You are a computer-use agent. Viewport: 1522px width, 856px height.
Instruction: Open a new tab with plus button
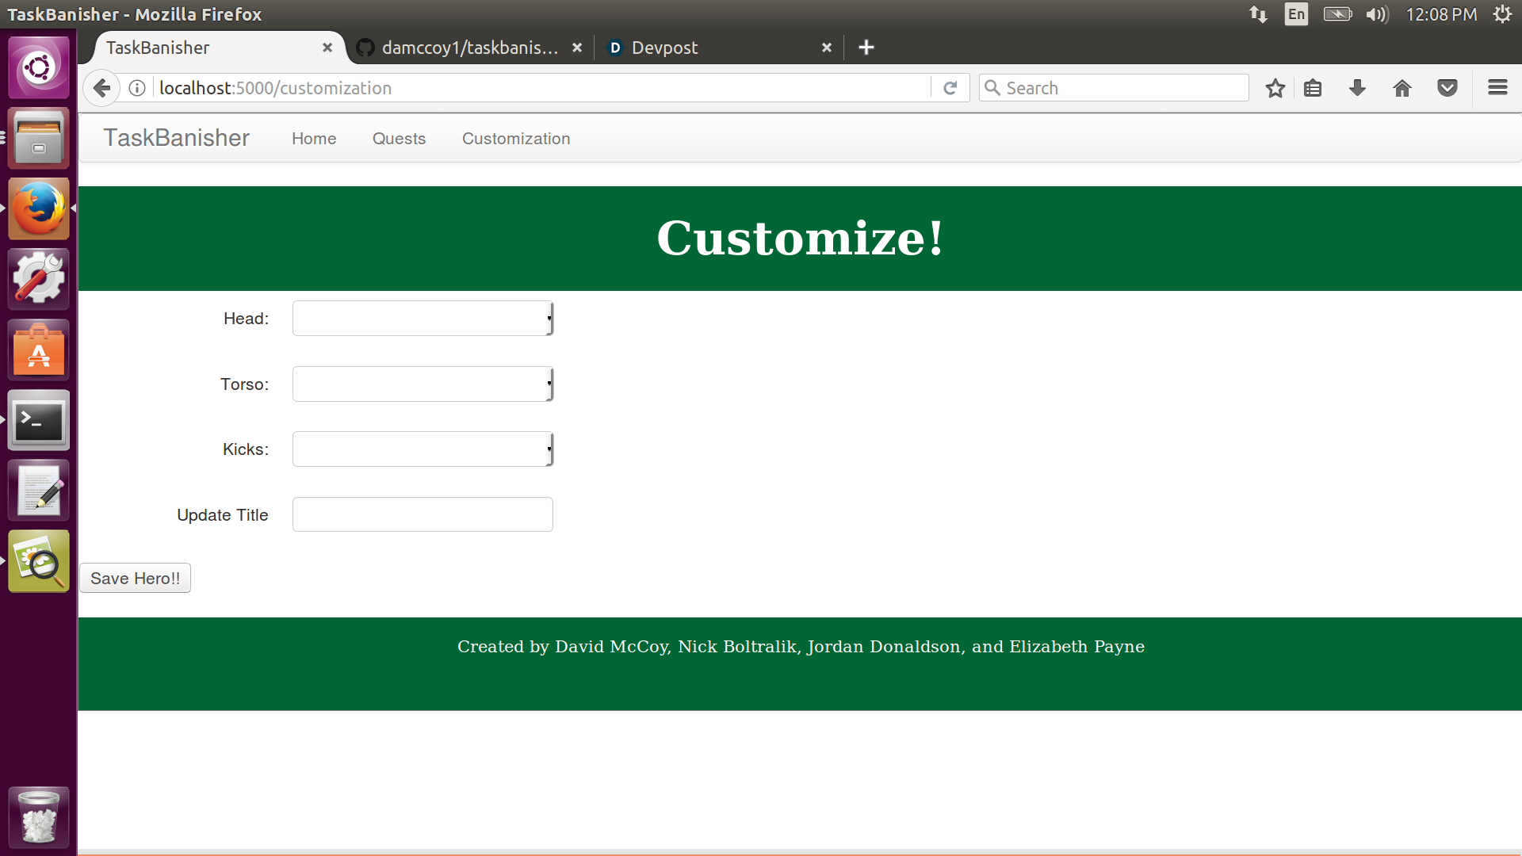click(866, 48)
